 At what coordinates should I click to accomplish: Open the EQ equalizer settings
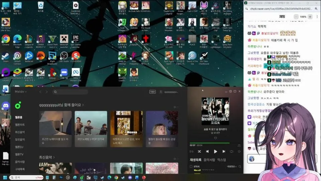tap(192, 152)
